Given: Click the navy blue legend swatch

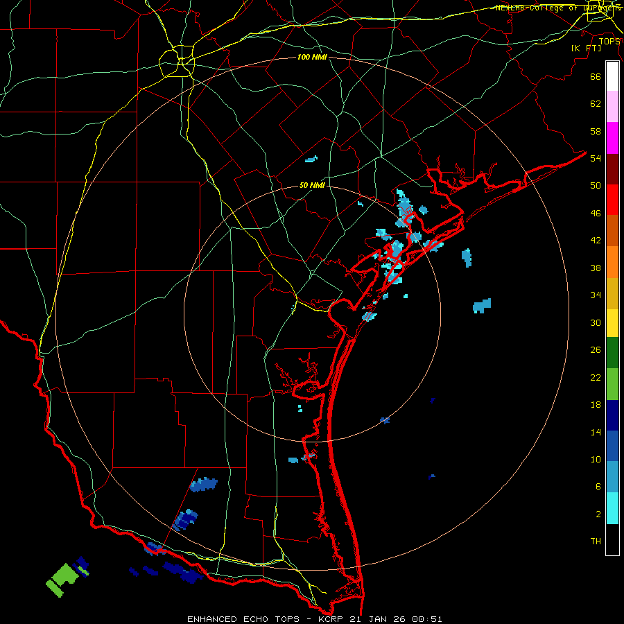Looking at the screenshot, I should point(612,415).
